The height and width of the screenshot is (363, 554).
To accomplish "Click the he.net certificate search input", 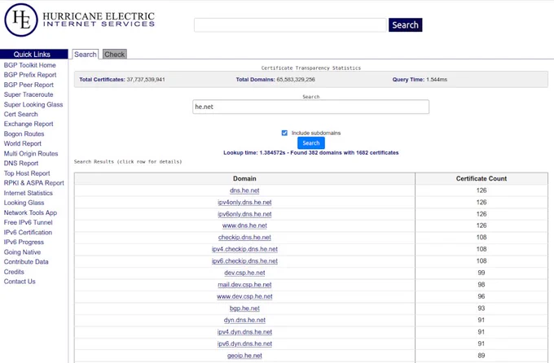I will pyautogui.click(x=311, y=107).
